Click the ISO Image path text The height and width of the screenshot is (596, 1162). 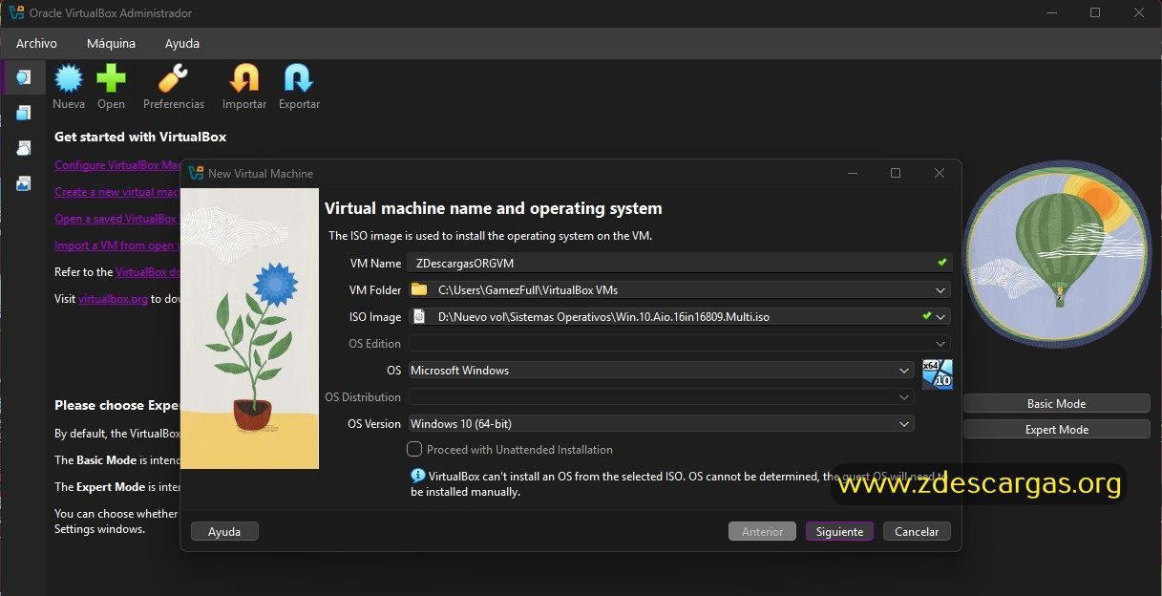pos(603,316)
